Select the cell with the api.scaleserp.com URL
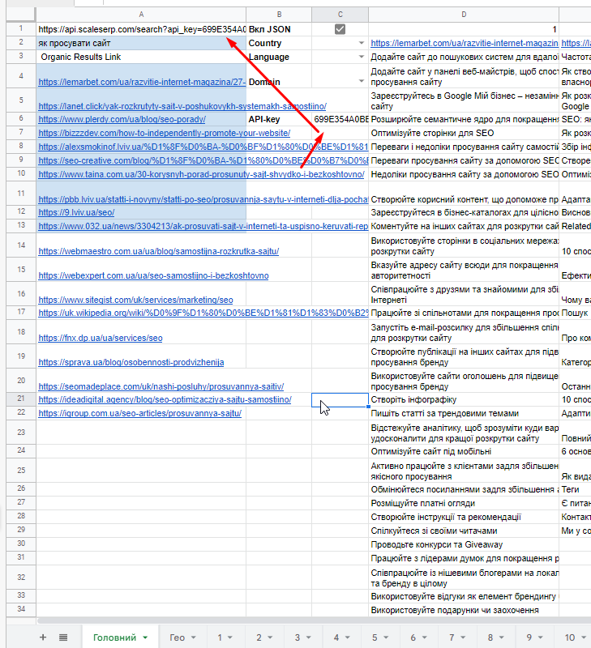Image resolution: width=591 pixels, height=648 pixels. tap(141, 29)
